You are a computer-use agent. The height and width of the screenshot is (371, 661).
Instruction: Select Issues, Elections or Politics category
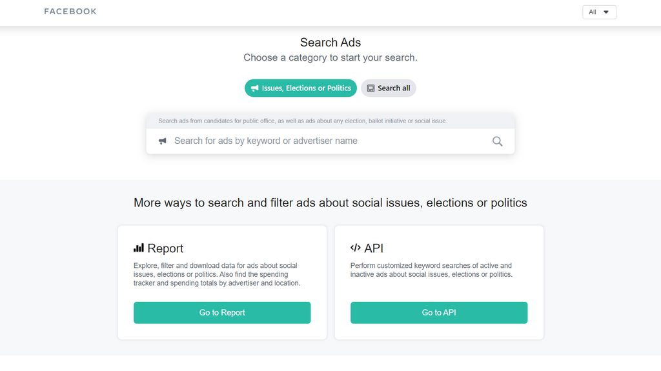coord(301,88)
